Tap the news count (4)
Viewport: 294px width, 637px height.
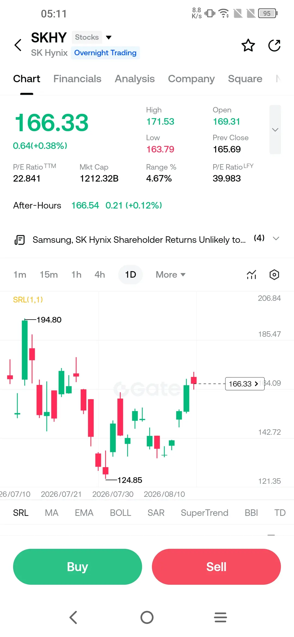(259, 238)
